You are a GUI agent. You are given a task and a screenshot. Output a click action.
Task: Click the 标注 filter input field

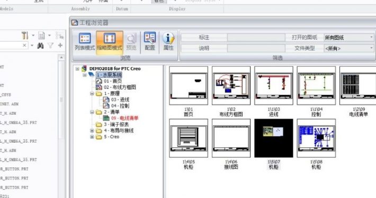pos(256,37)
